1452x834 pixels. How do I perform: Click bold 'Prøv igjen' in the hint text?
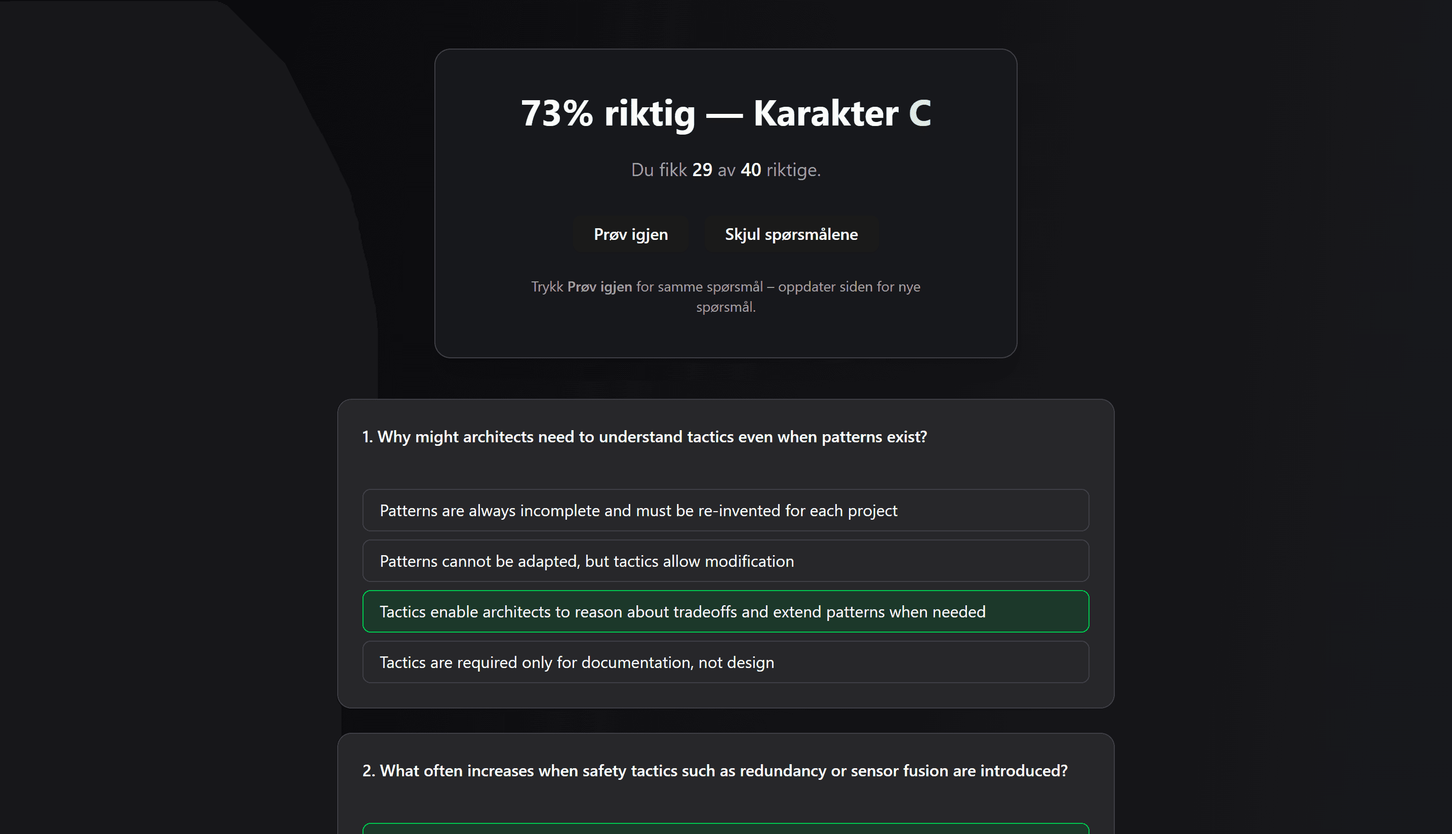[x=599, y=286]
